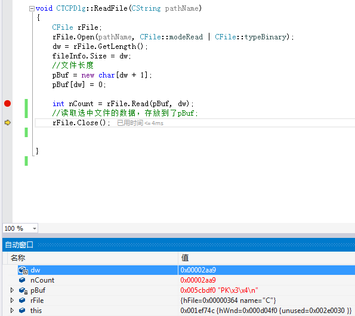Screen dimensions: 355x316
Task: Toggle the red breakpoint on Read line
Action: point(8,104)
